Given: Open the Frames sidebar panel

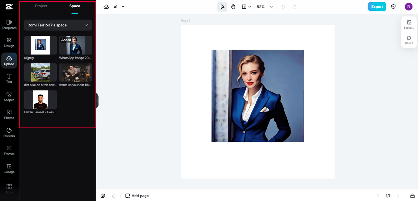Looking at the screenshot, I should [9, 151].
